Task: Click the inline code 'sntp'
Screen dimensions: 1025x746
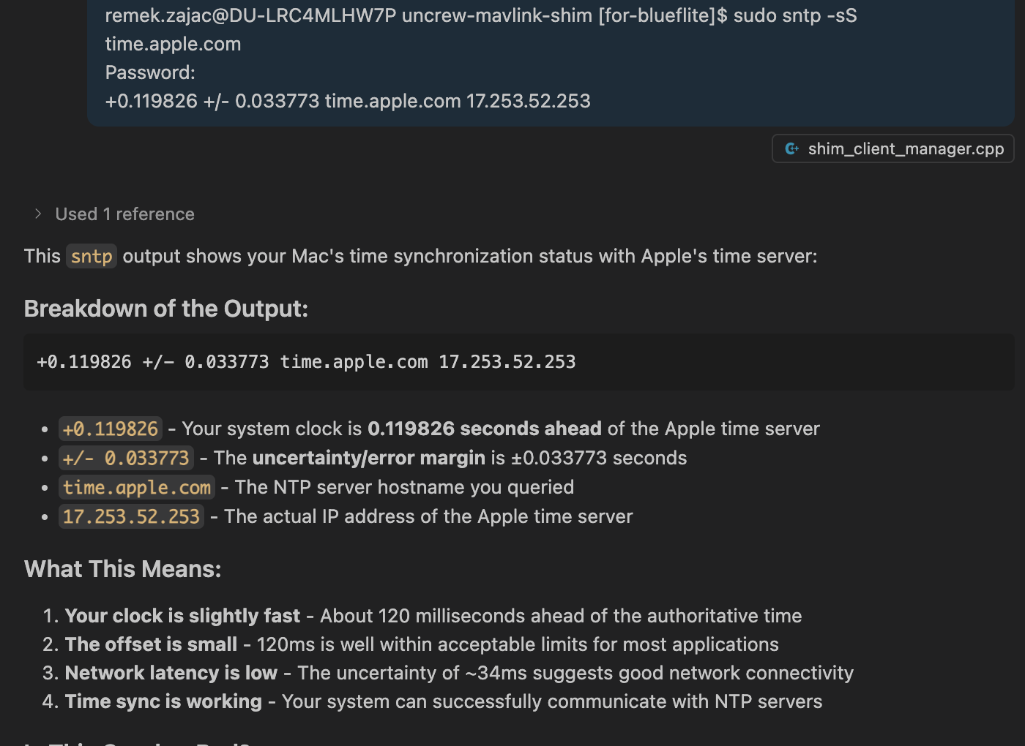Action: click(92, 256)
